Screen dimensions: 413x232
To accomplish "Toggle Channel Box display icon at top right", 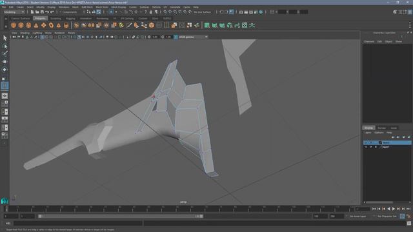I will pyautogui.click(x=410, y=12).
